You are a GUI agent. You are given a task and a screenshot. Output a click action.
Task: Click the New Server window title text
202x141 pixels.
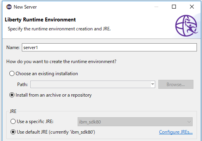pos(25,7)
